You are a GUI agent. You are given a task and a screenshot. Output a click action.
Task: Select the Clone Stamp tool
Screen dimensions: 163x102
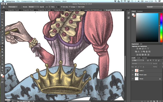[2, 37]
